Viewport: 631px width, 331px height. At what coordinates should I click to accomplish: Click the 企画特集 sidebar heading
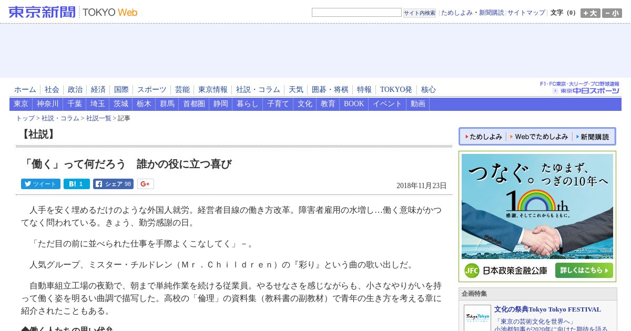coord(474,294)
